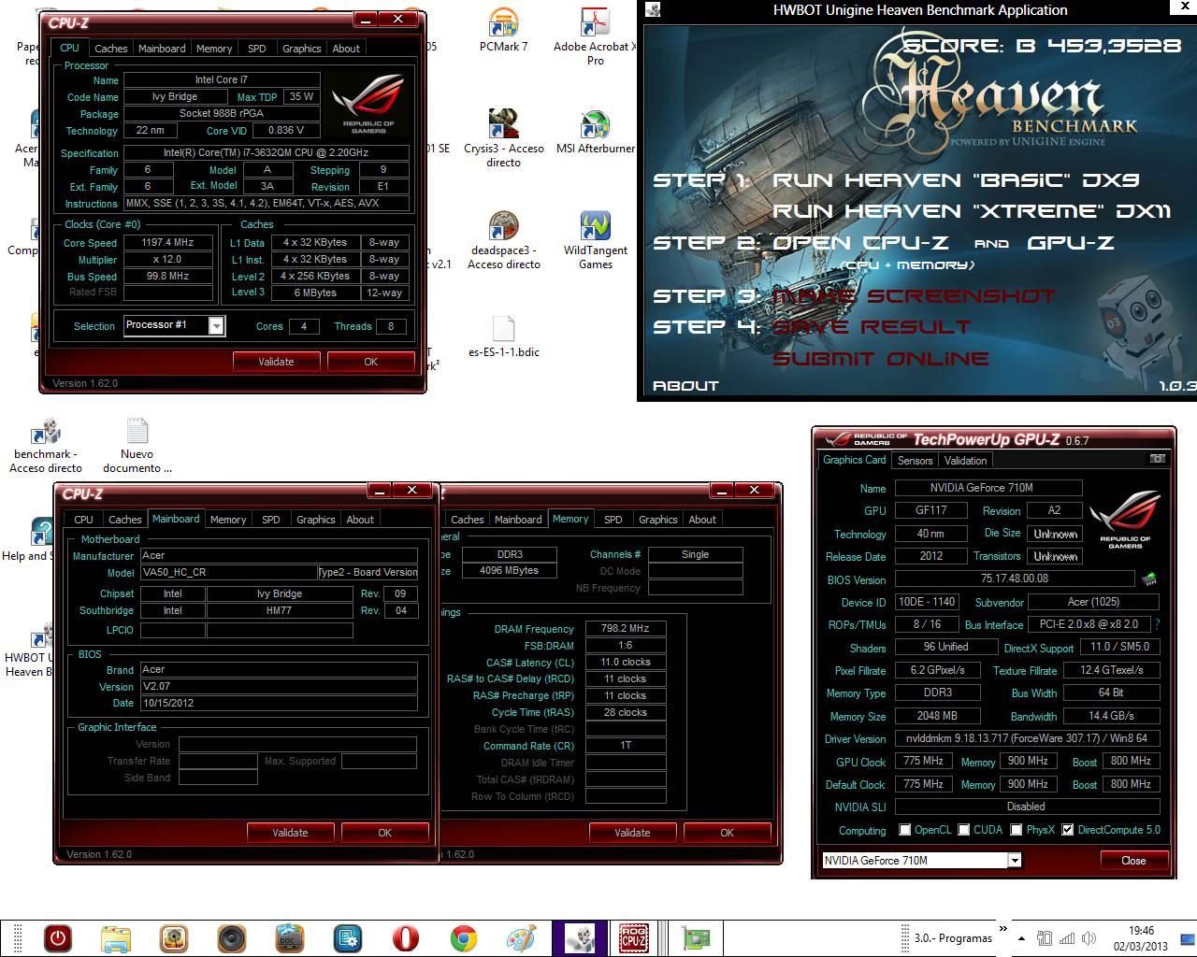Click MAKE SCREENSHOT in Heaven benchmark

913,296
